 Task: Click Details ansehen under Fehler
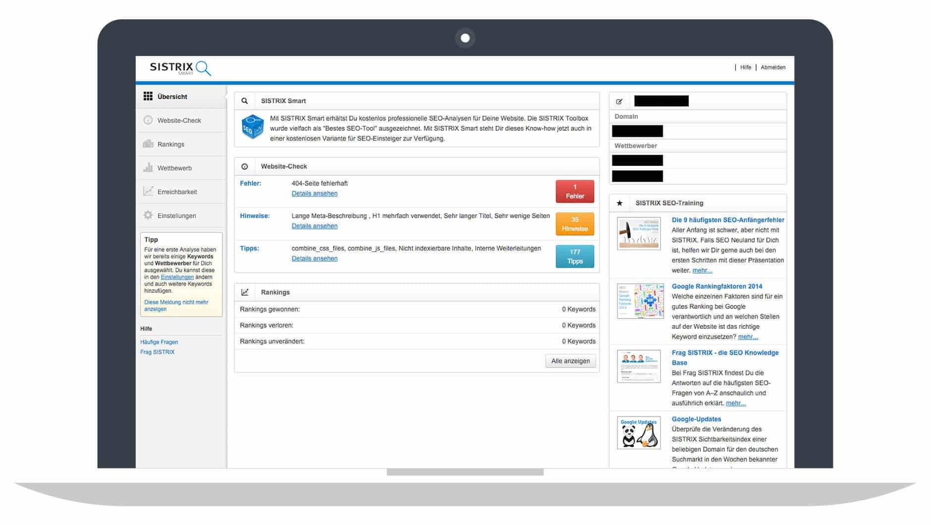tap(314, 194)
